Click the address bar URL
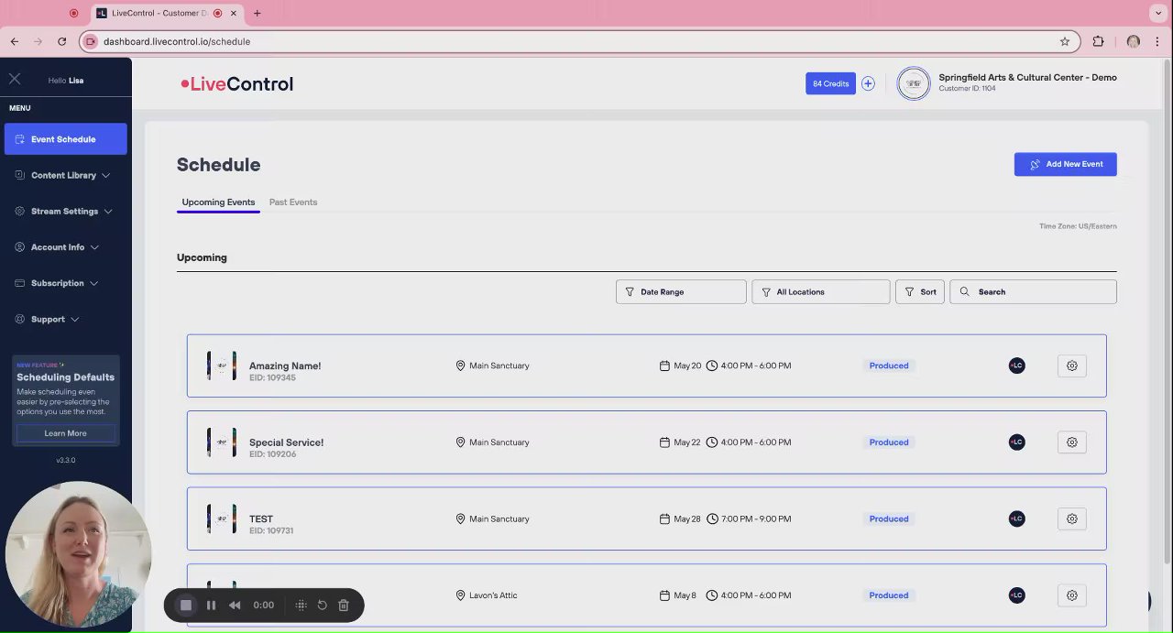Screen dimensions: 1173x633 point(177,41)
